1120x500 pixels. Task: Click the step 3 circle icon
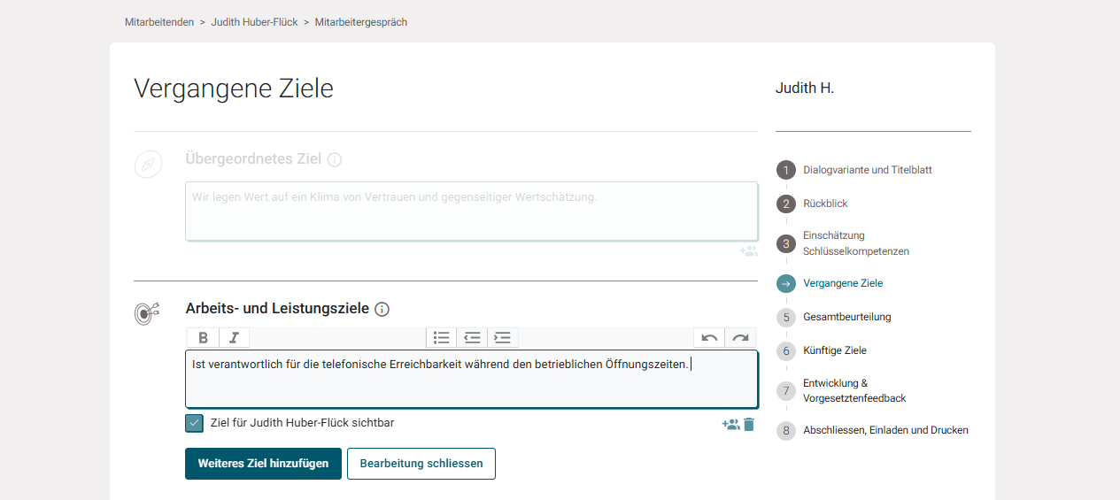click(x=786, y=243)
